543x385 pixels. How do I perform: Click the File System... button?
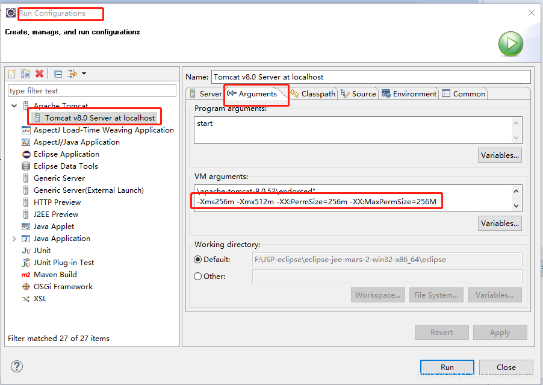(x=436, y=295)
